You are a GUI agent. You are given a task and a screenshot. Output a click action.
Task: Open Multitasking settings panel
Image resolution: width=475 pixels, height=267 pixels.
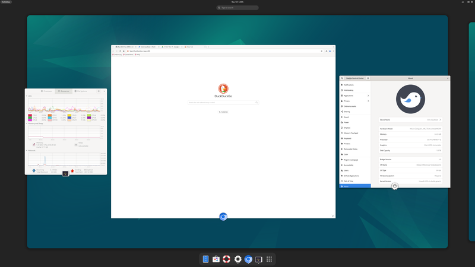point(355,90)
